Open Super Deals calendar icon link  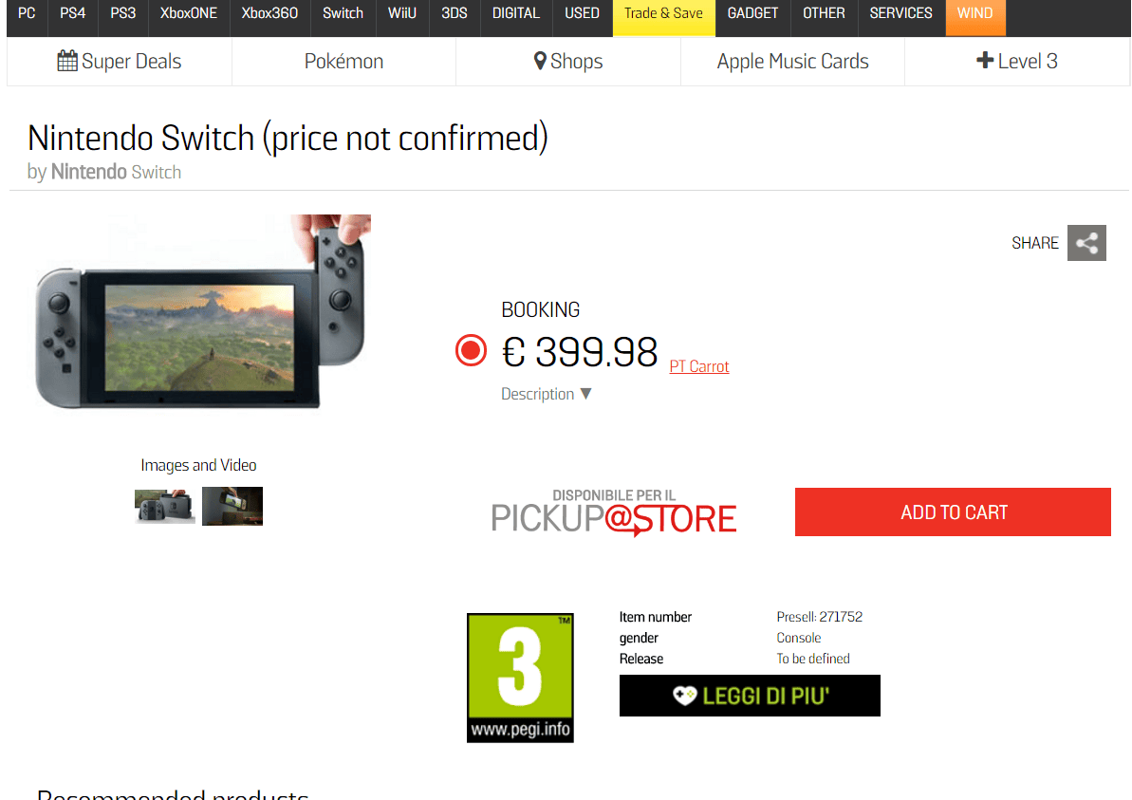(67, 62)
